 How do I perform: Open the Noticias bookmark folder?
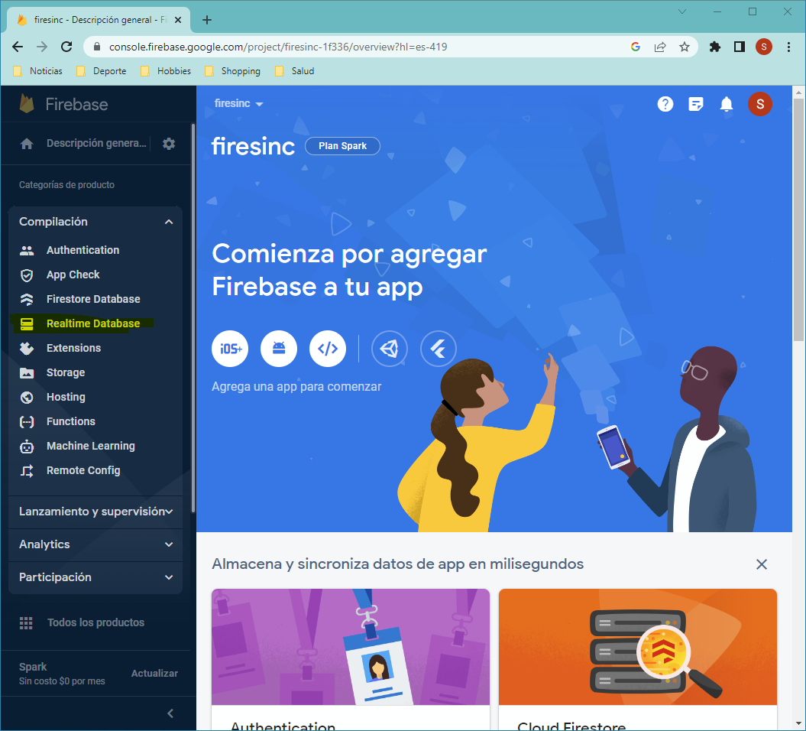(37, 71)
